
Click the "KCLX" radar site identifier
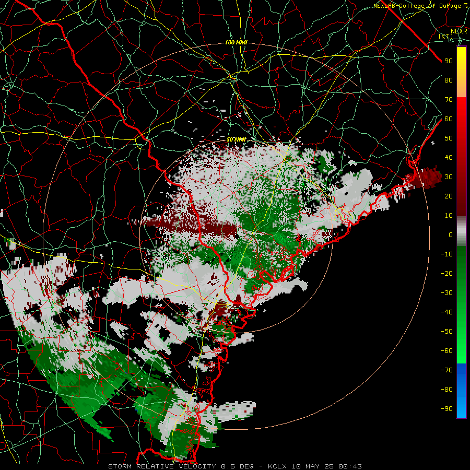coord(277,466)
